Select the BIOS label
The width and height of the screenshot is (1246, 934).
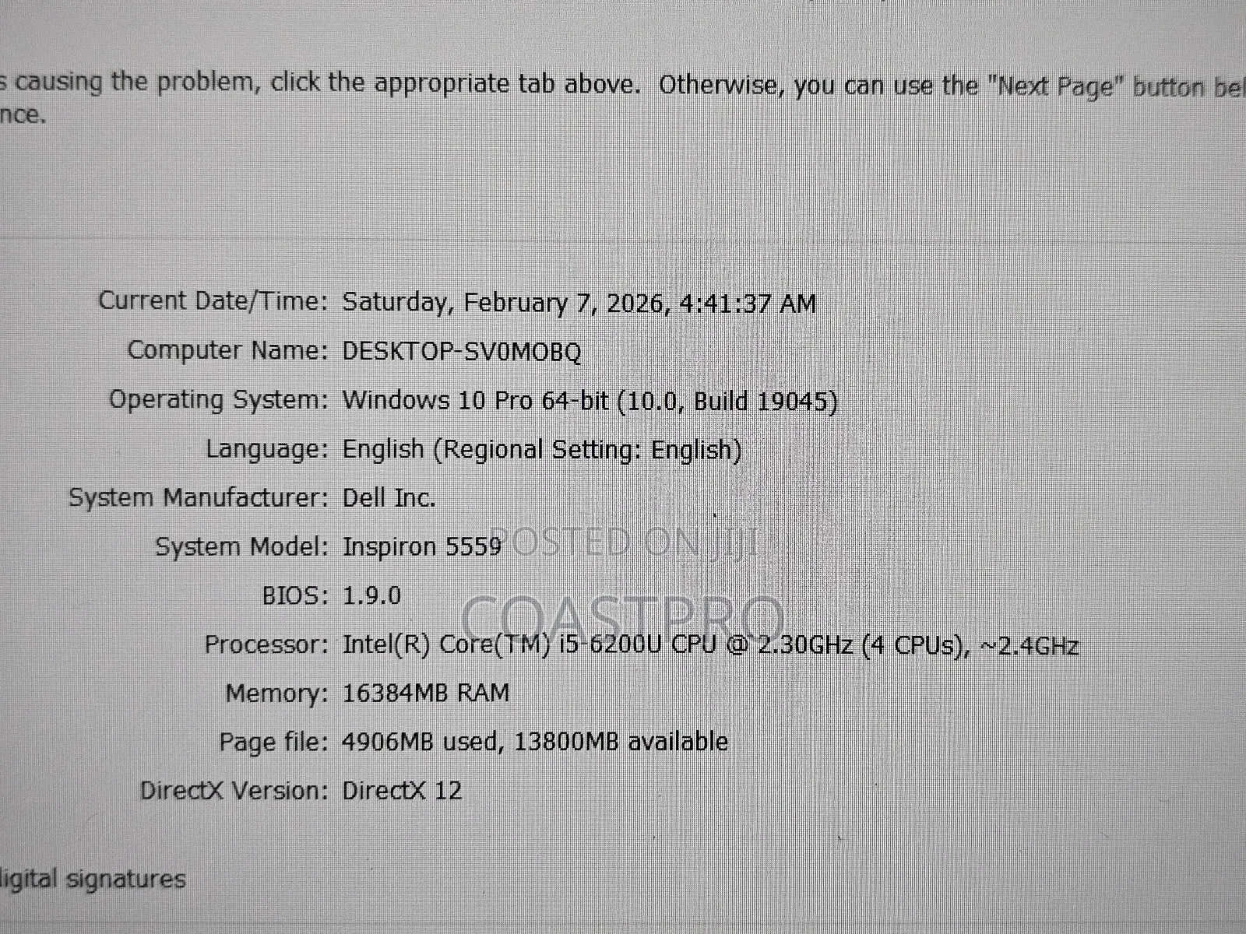[295, 595]
